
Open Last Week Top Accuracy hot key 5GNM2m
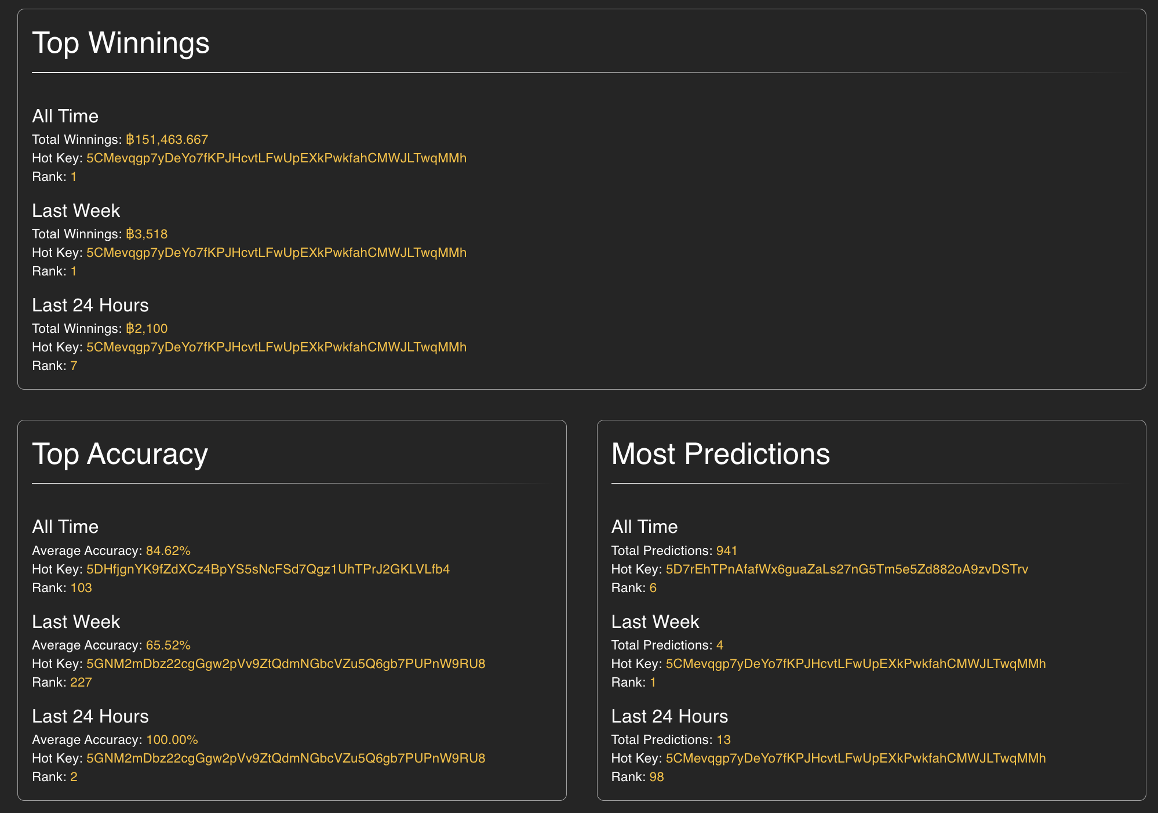pos(285,664)
